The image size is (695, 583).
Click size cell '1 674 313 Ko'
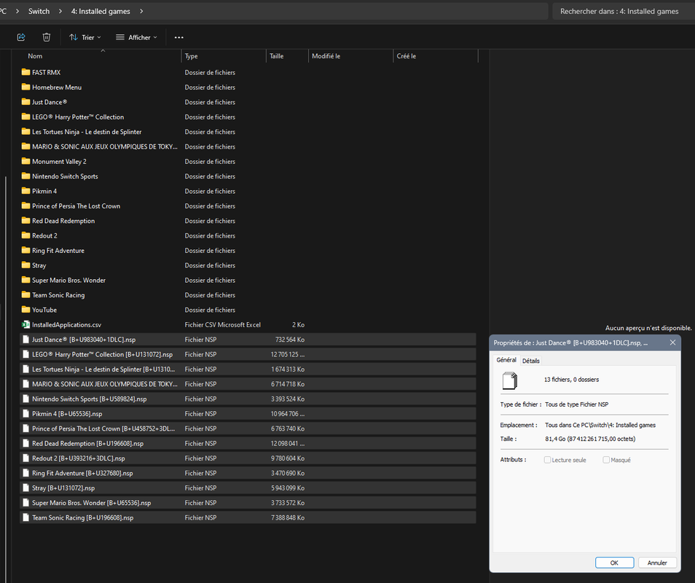[288, 369]
